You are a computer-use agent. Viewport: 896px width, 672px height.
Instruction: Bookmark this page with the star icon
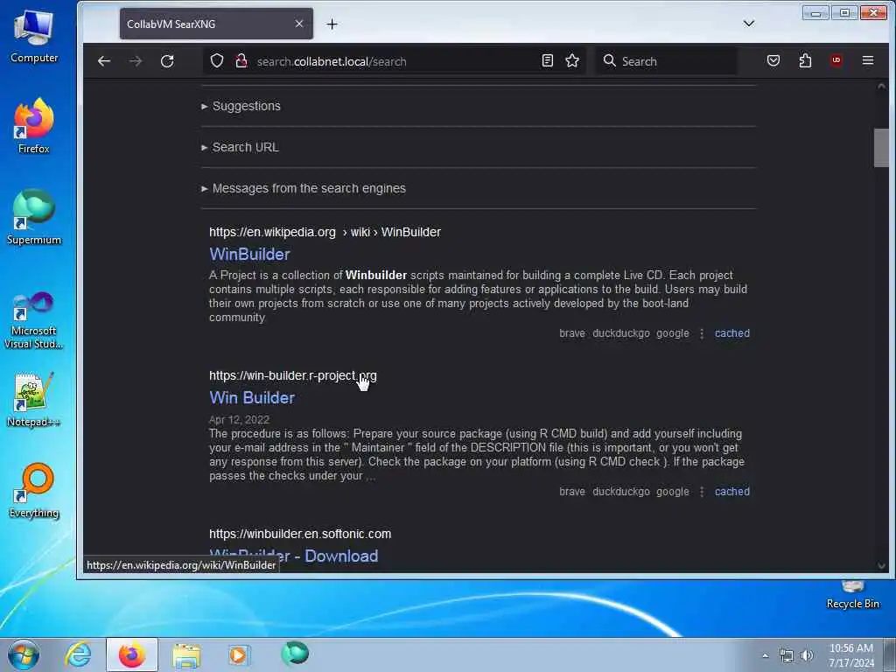[x=572, y=60]
